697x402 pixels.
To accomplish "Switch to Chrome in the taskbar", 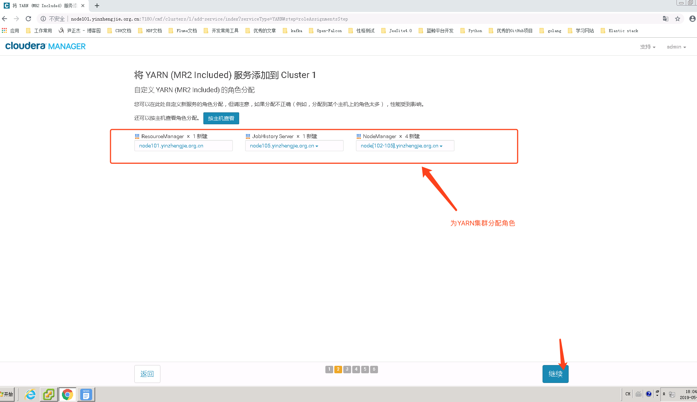I will point(68,394).
